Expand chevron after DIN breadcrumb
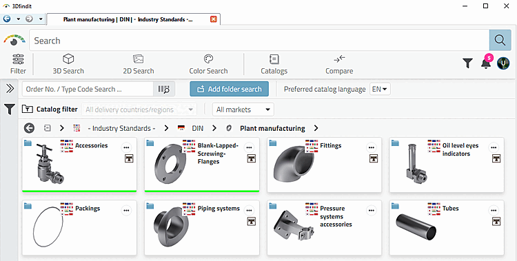This screenshot has height=261, width=517. click(x=214, y=128)
